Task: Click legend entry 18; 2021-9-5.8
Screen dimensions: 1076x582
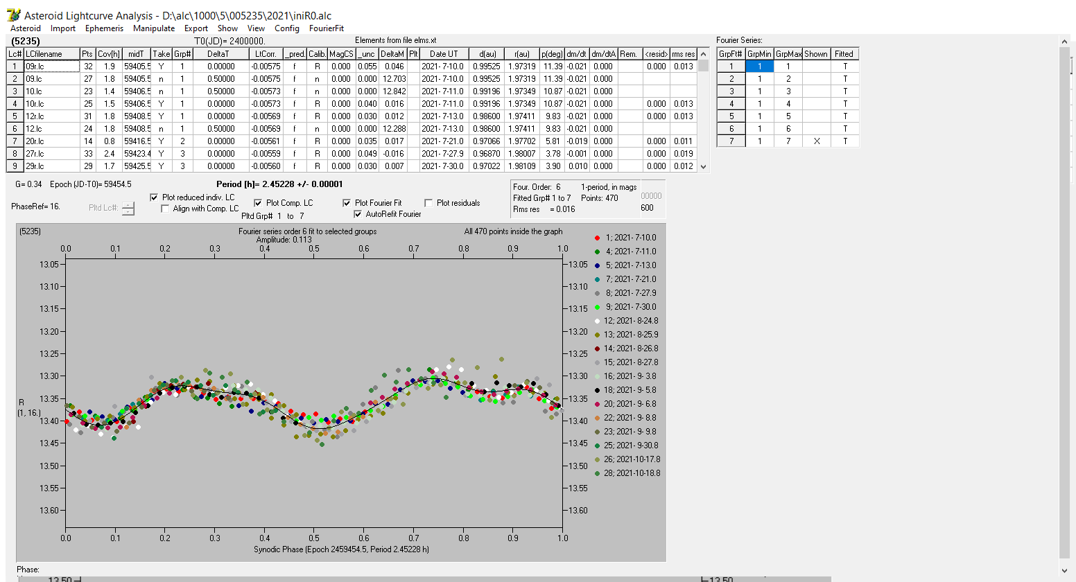Action: pyautogui.click(x=629, y=390)
